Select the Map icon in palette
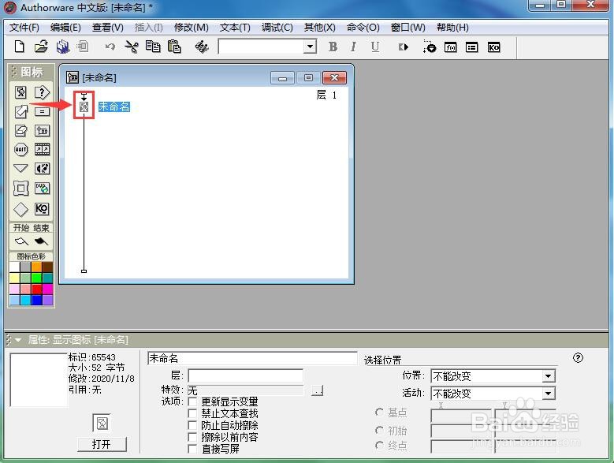 point(42,130)
